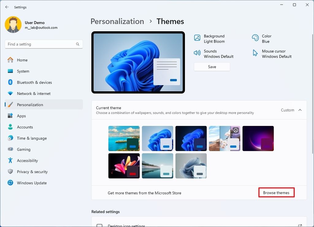Viewport: 314px width, 227px height.
Task: Open Accounts settings from the sidebar
Action: tap(25, 127)
